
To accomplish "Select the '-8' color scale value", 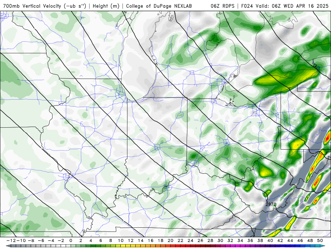I will [x=31, y=241].
